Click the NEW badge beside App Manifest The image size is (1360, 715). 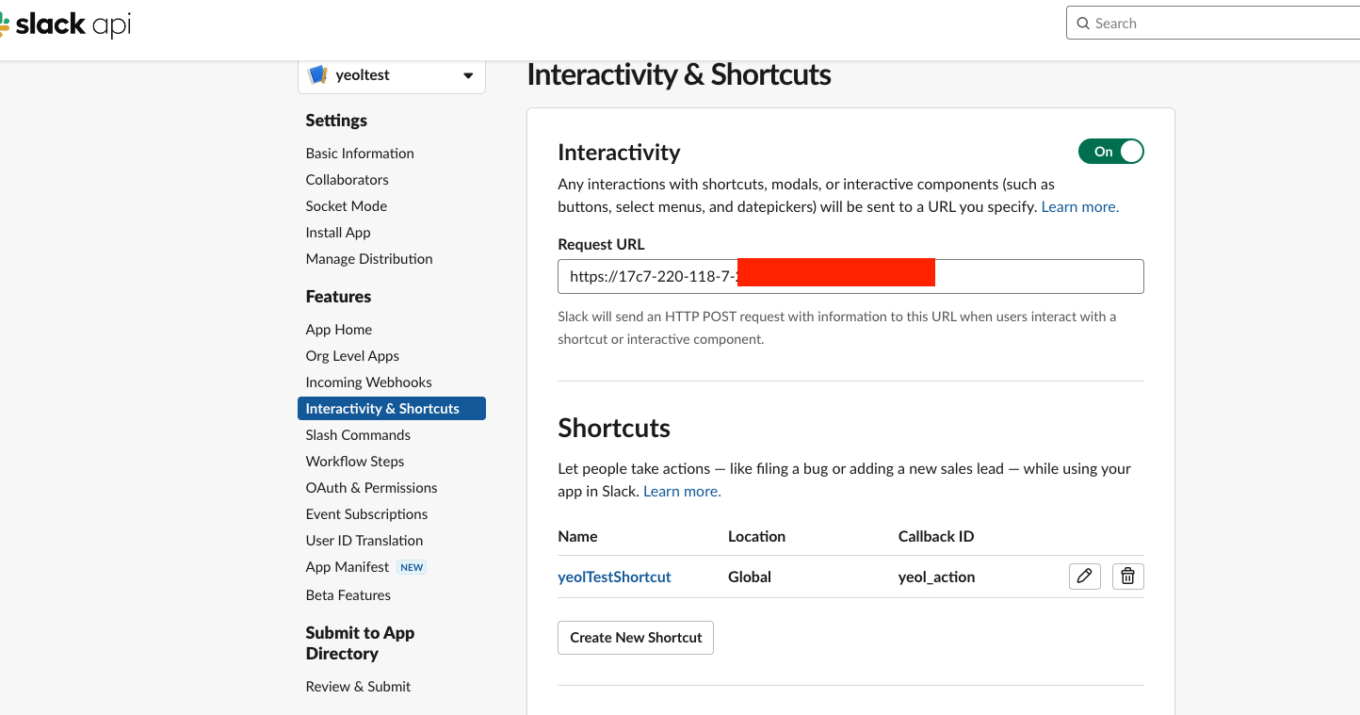[412, 567]
